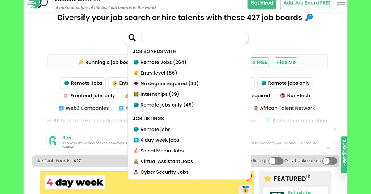
Task: Select Remote Jobs (264) from the suggestions
Action: coord(160,62)
